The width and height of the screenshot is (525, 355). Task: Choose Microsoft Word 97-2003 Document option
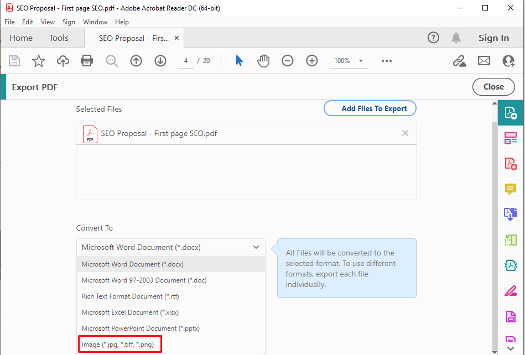[x=171, y=280]
